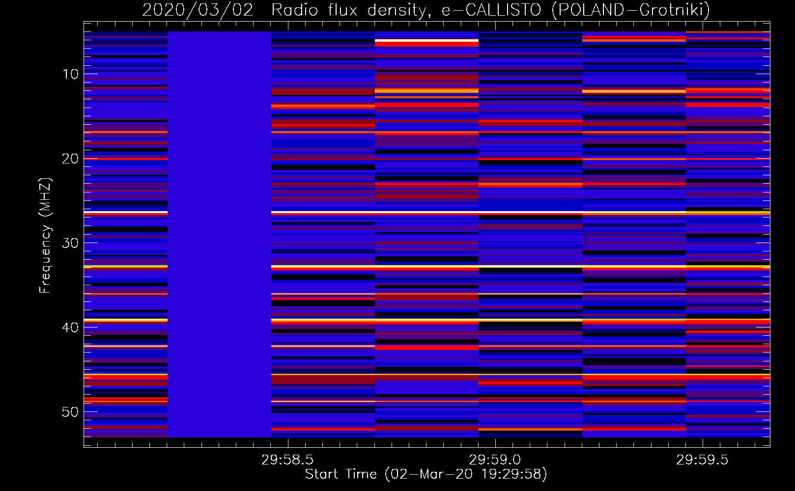Click the frequency tick label 50
This screenshot has width=795, height=491.
tap(70, 412)
